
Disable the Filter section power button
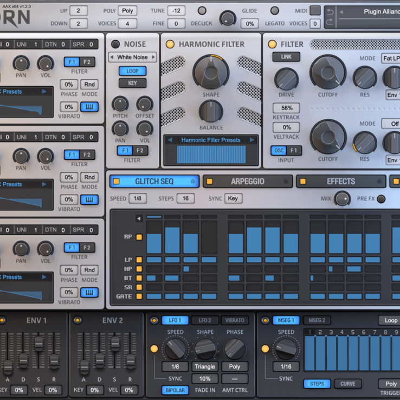(x=272, y=44)
